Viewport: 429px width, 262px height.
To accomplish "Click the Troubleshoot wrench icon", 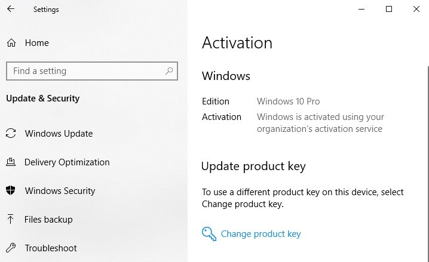I will tap(11, 248).
